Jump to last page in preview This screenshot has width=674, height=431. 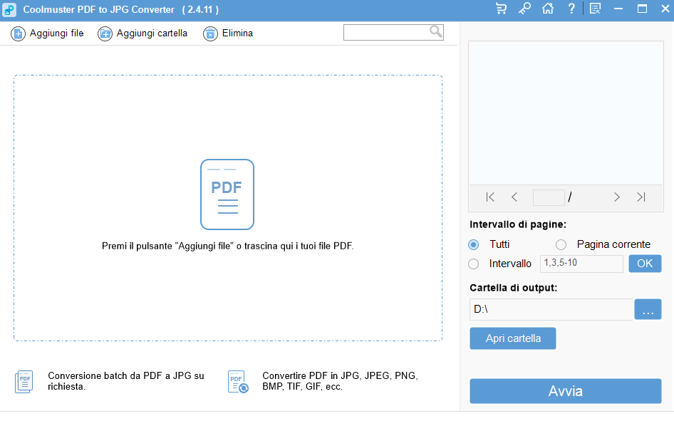[641, 197]
